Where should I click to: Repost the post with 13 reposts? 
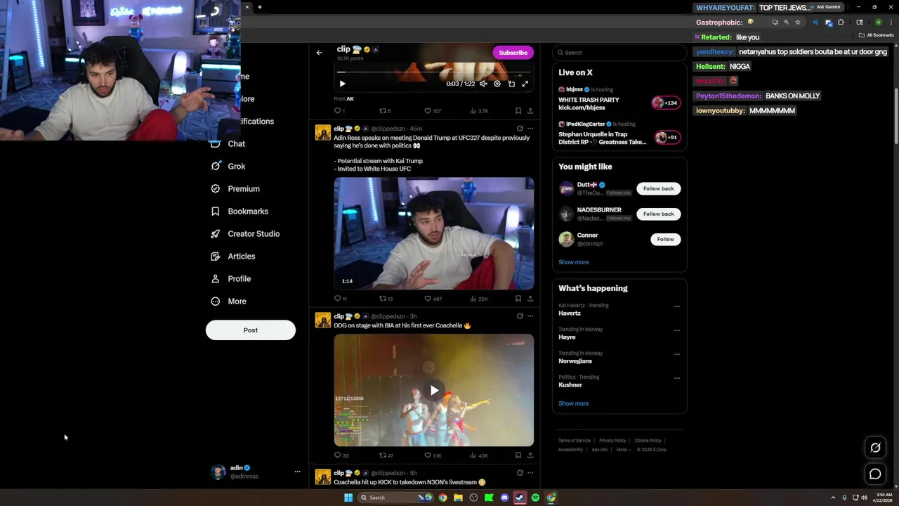tap(386, 299)
